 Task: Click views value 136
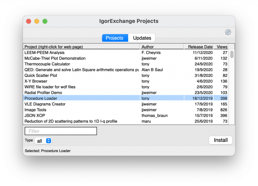point(224,81)
